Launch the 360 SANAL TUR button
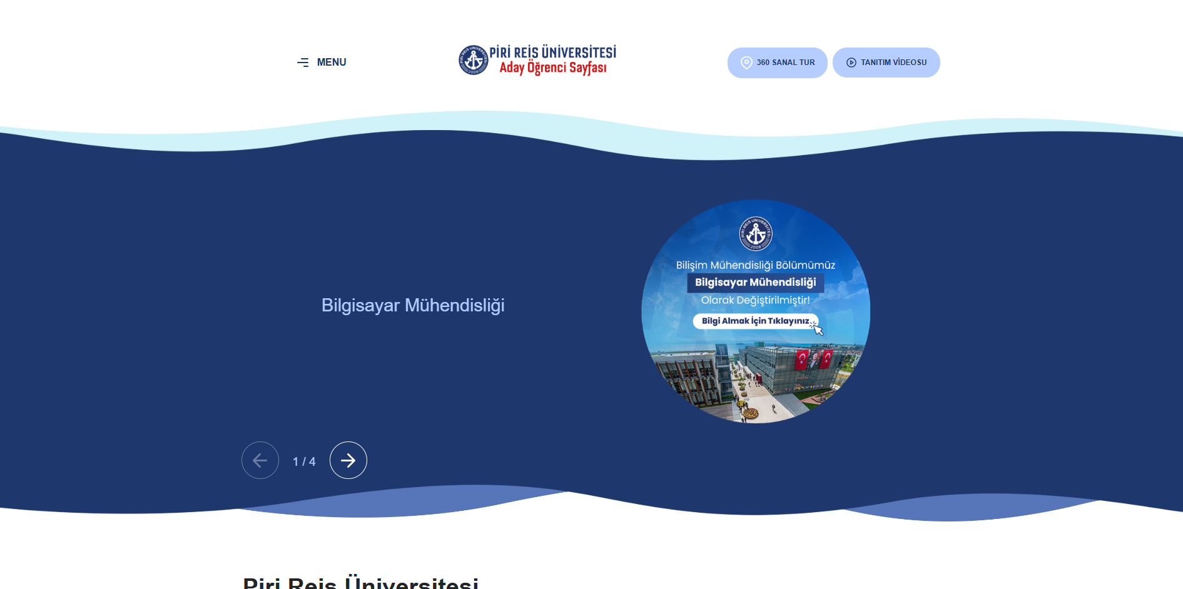The image size is (1183, 589). point(777,63)
